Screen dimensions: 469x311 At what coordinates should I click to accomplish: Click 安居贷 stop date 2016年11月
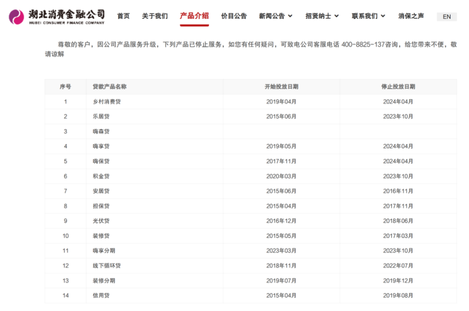click(398, 191)
